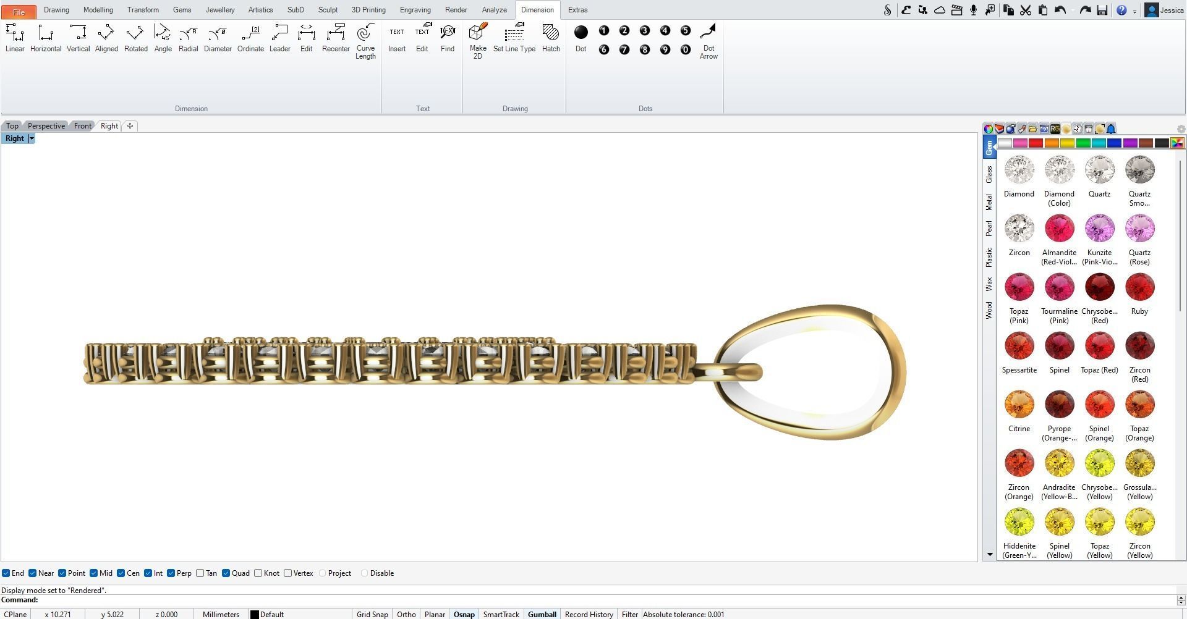Open the CPlane coordinate mode selector
The width and height of the screenshot is (1187, 619).
tap(15, 615)
